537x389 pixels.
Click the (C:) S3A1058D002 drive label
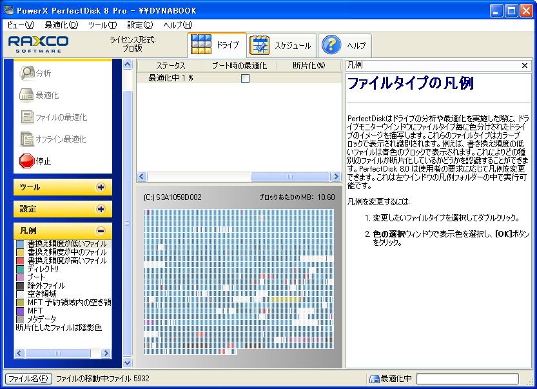click(x=173, y=197)
